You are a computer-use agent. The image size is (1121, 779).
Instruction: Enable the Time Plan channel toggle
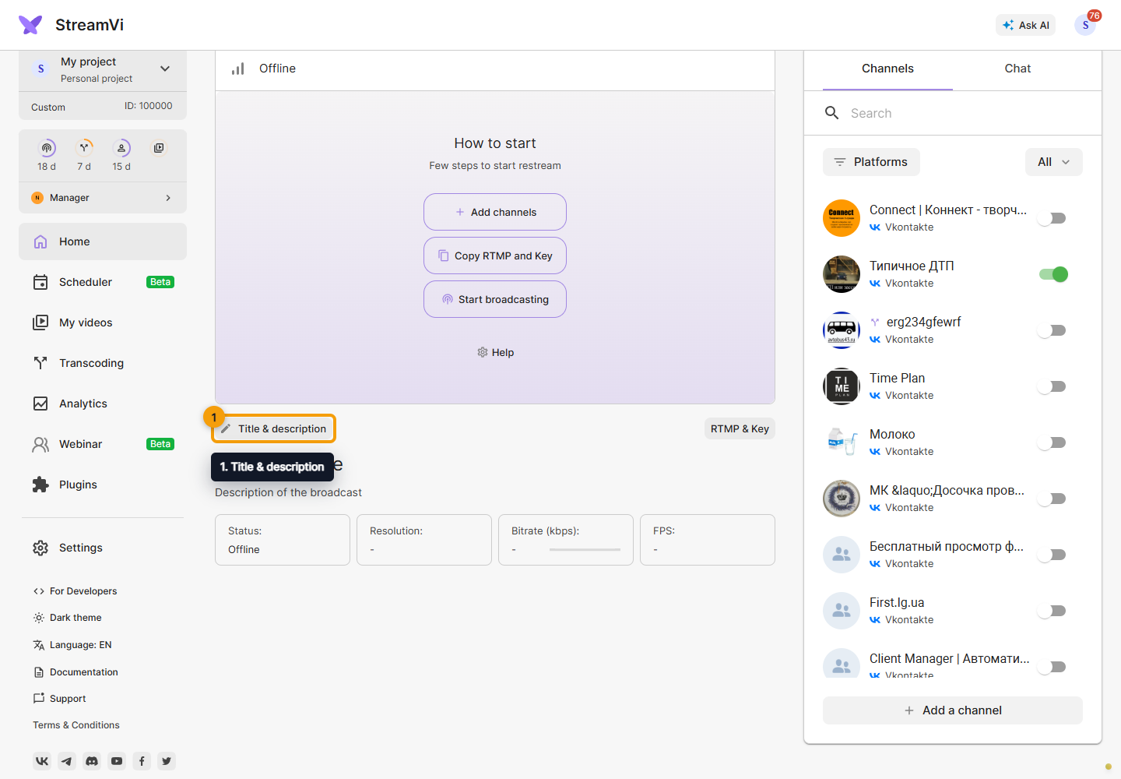1052,386
